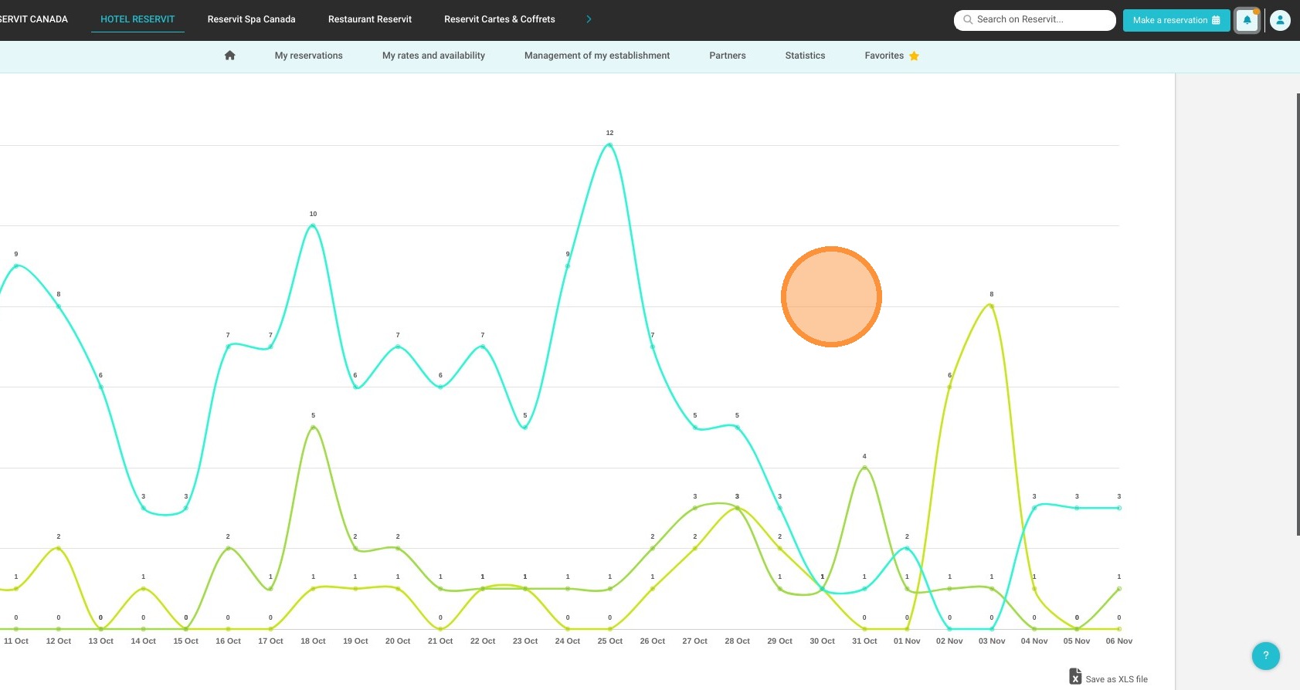Click the 31 Oct axis label
The width and height of the screenshot is (1300, 690).
864,641
